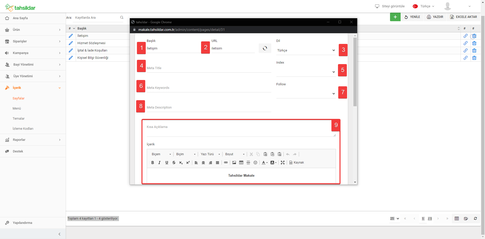Open the Yazı Türü font dropdown
This screenshot has width=485, height=239.
210,154
